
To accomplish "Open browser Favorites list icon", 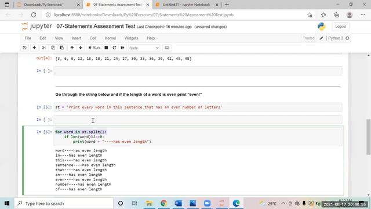I will (323, 15).
